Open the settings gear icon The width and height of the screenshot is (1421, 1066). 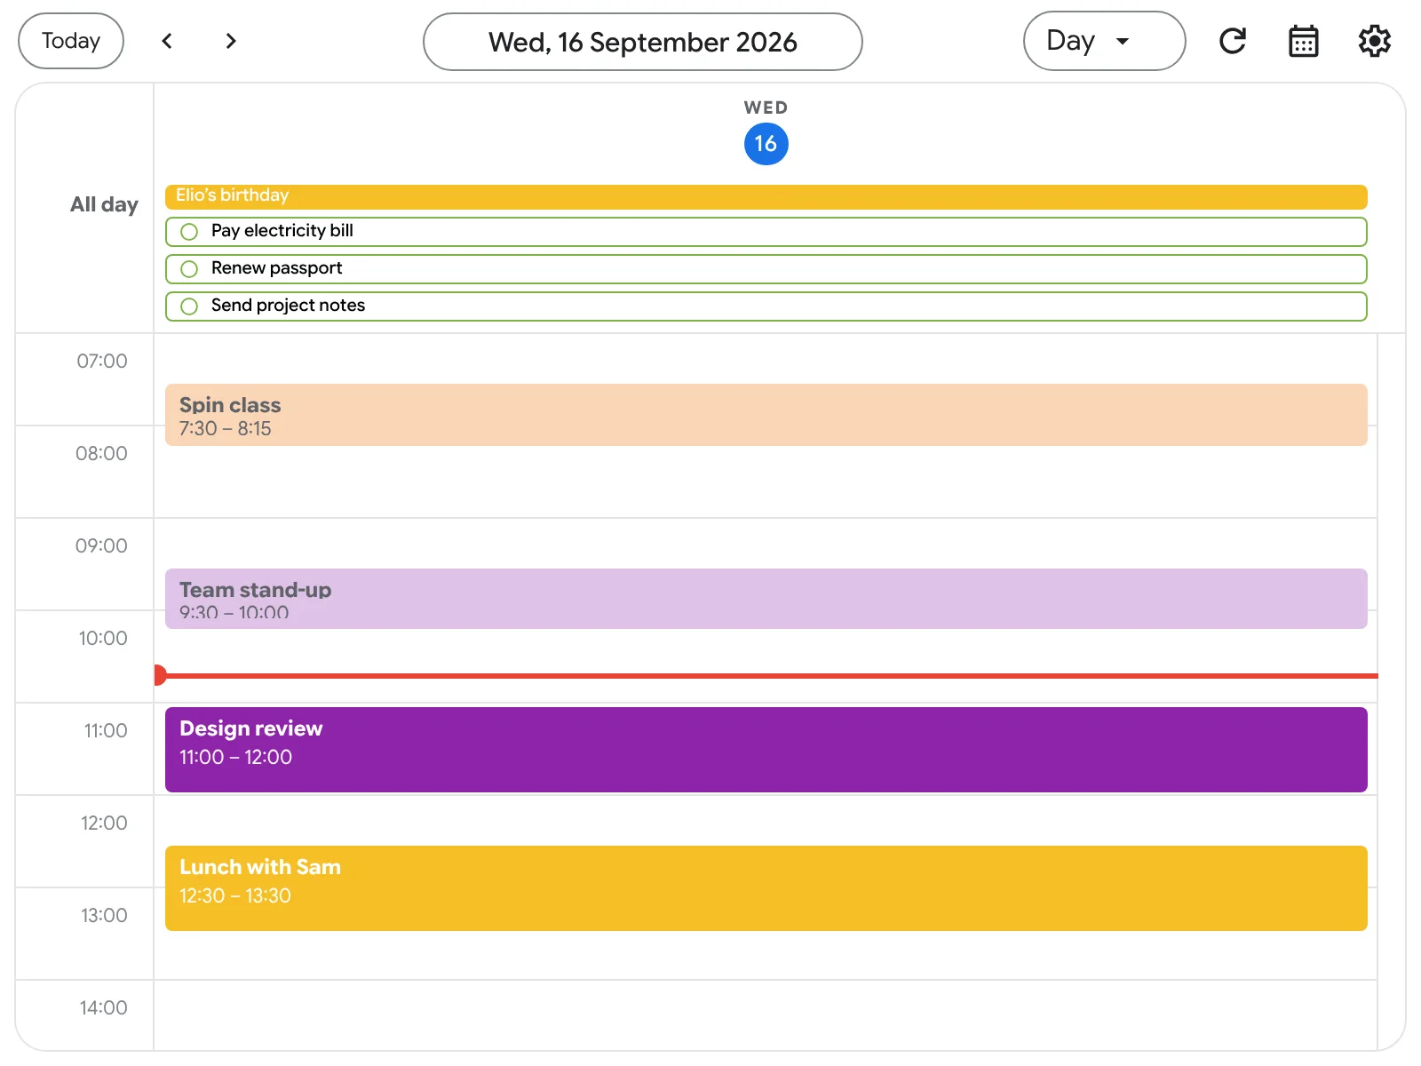1375,41
